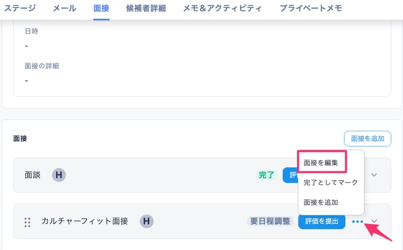Click the H avatar beside カルチャーフィット面接
403x250 pixels.
click(147, 221)
